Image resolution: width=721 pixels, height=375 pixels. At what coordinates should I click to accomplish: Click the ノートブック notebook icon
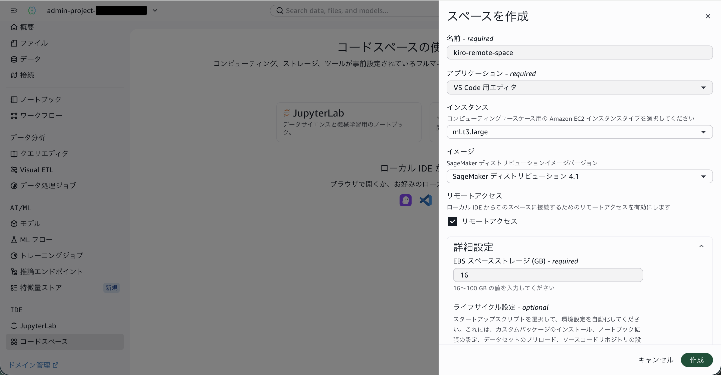click(x=14, y=99)
